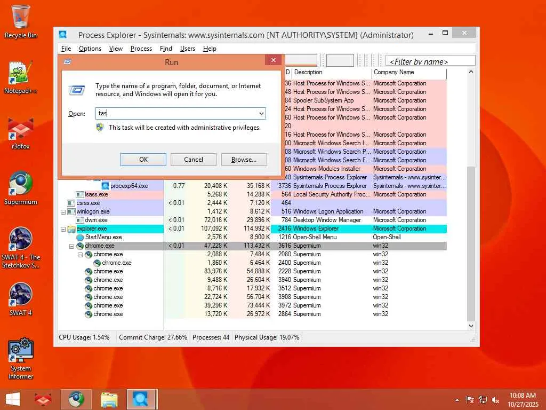Select the chrome.exe PID 2228 row
Screen dimensions: 546x410
(x=252, y=271)
